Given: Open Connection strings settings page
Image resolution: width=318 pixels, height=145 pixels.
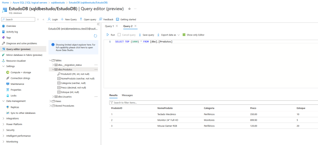Looking at the screenshot, I should [20, 78].
